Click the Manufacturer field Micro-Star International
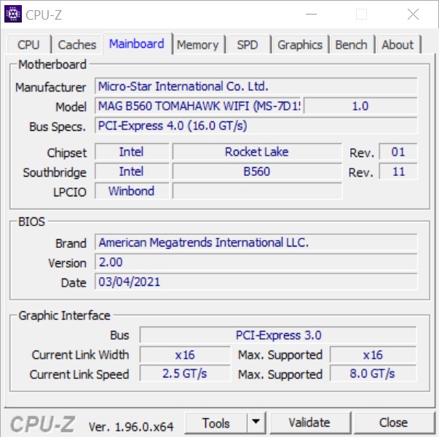The image size is (439, 437). (x=256, y=87)
